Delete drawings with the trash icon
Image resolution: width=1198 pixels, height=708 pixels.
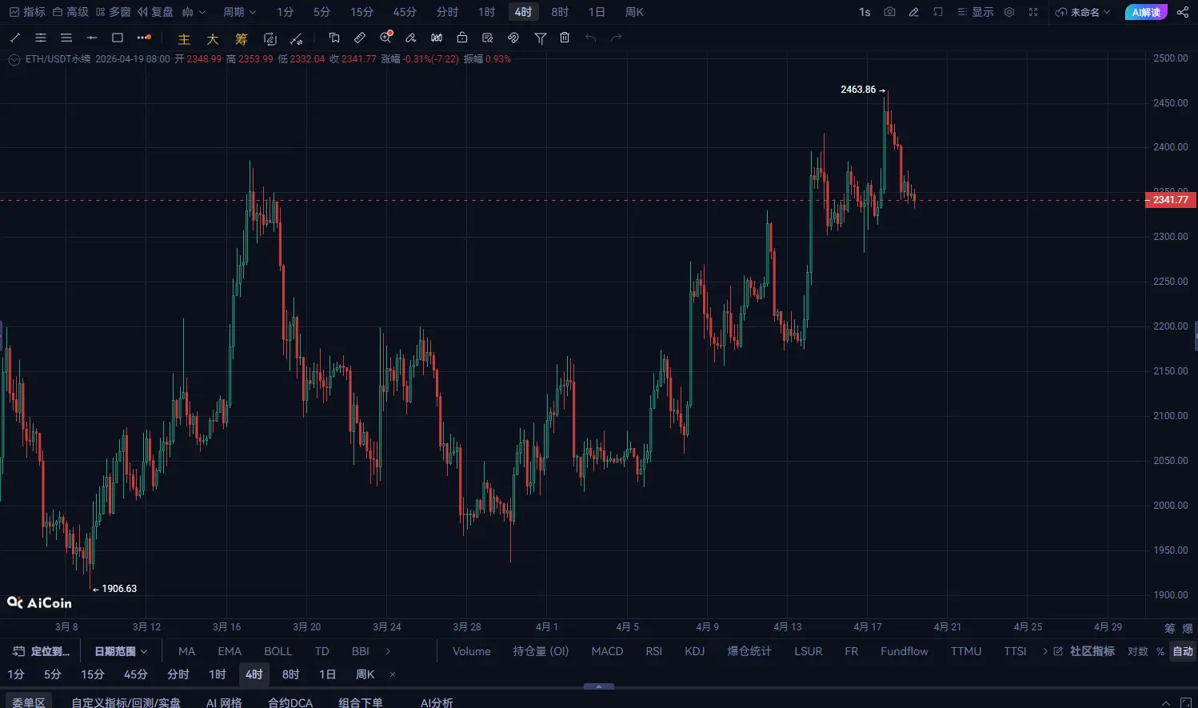point(565,38)
